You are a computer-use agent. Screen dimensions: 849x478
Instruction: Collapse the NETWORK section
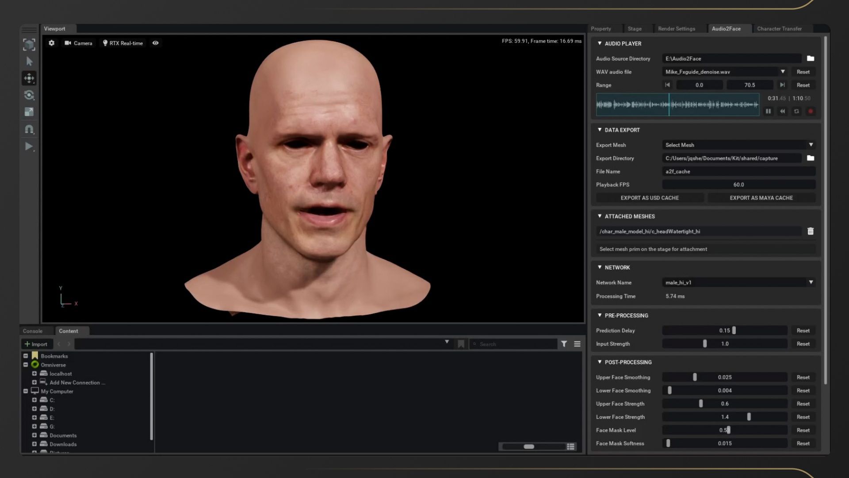pyautogui.click(x=600, y=267)
